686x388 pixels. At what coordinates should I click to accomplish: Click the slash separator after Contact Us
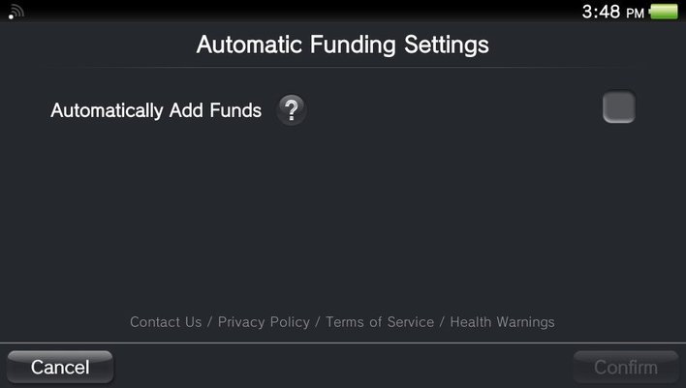(x=210, y=322)
